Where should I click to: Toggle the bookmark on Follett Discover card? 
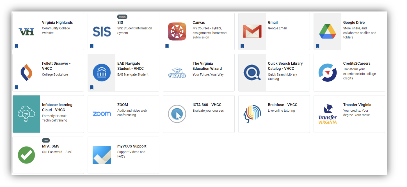pyautogui.click(x=17, y=88)
